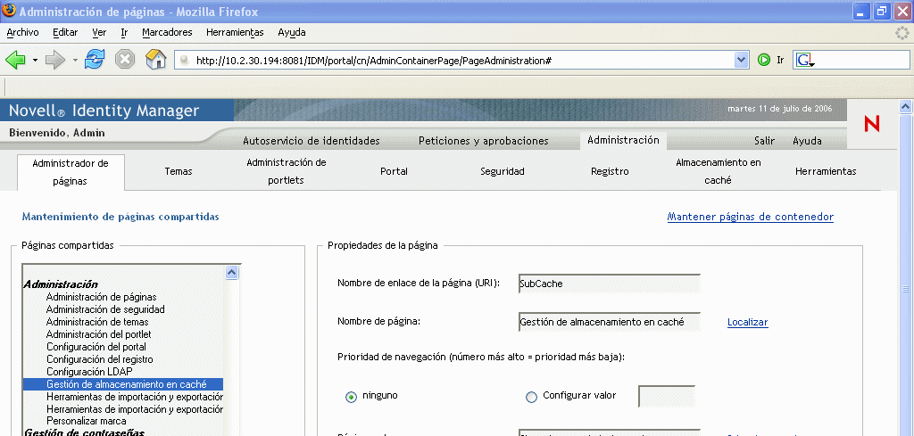Select Administración de temas in list
914x436 pixels.
pos(97,321)
